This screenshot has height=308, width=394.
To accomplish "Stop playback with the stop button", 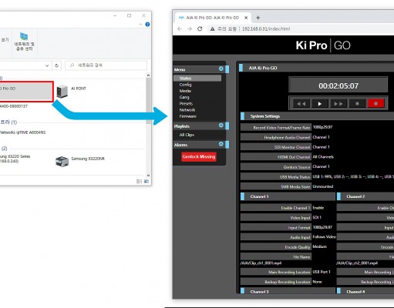I will pyautogui.click(x=357, y=104).
